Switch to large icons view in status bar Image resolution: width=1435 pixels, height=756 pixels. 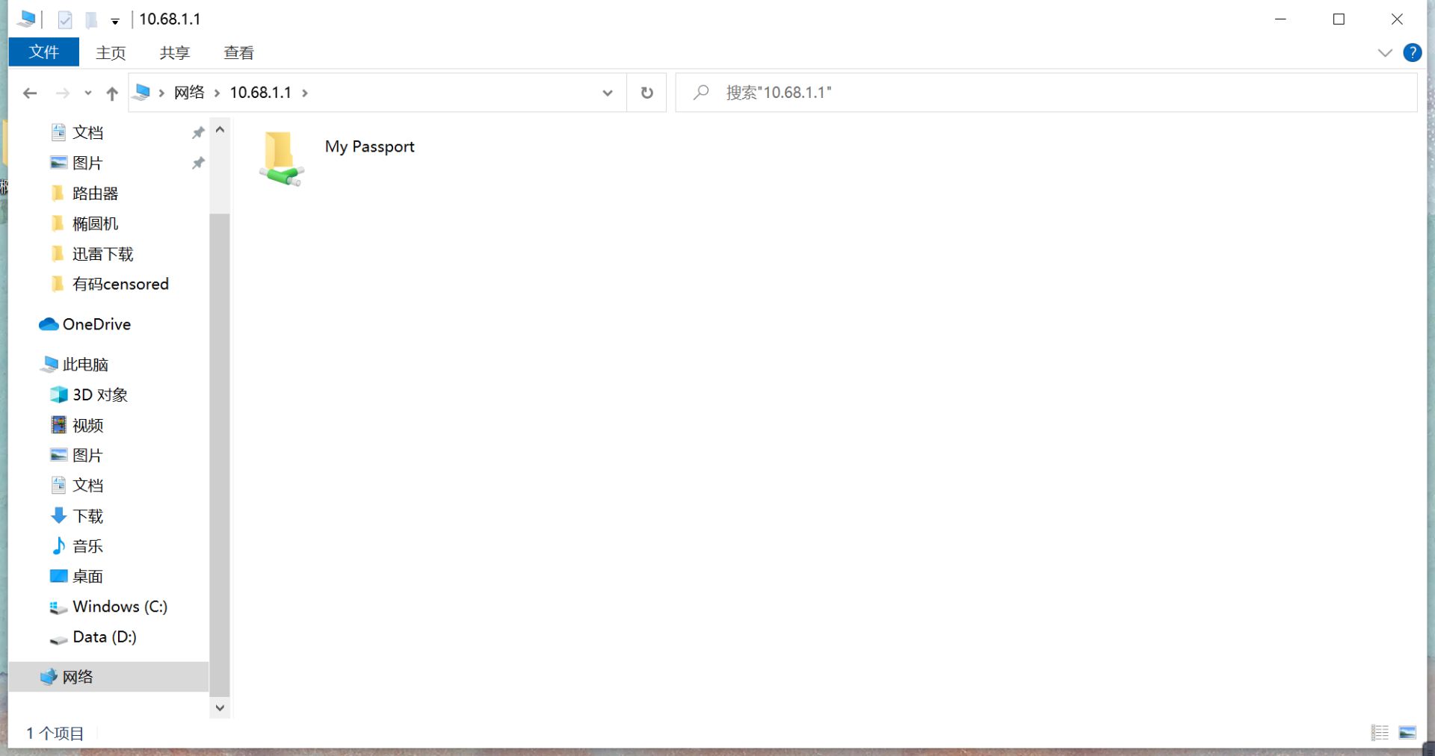[1407, 733]
